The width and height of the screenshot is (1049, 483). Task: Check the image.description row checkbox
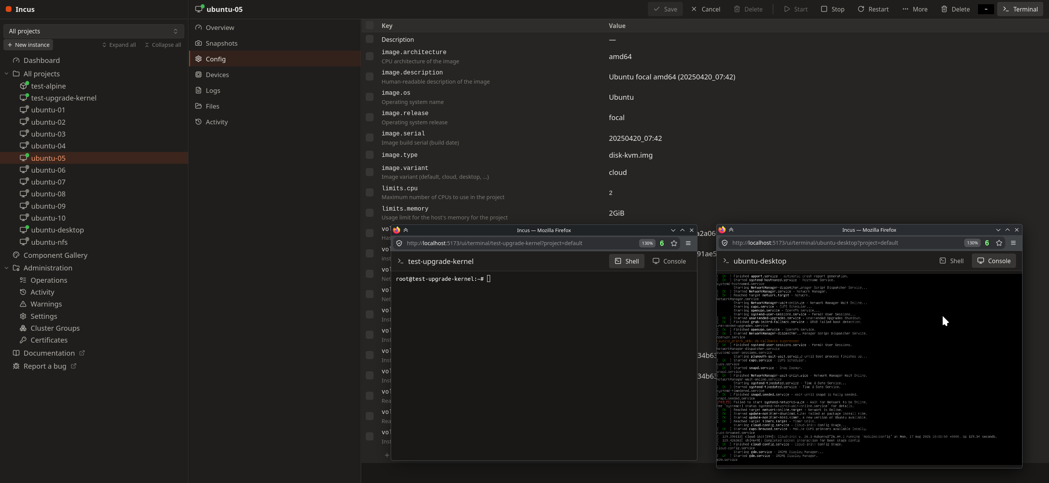tap(369, 76)
